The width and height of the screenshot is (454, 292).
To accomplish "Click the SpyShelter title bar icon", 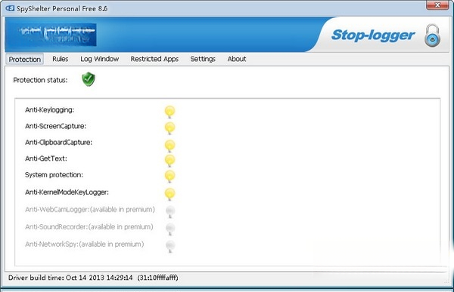I will click(x=10, y=8).
